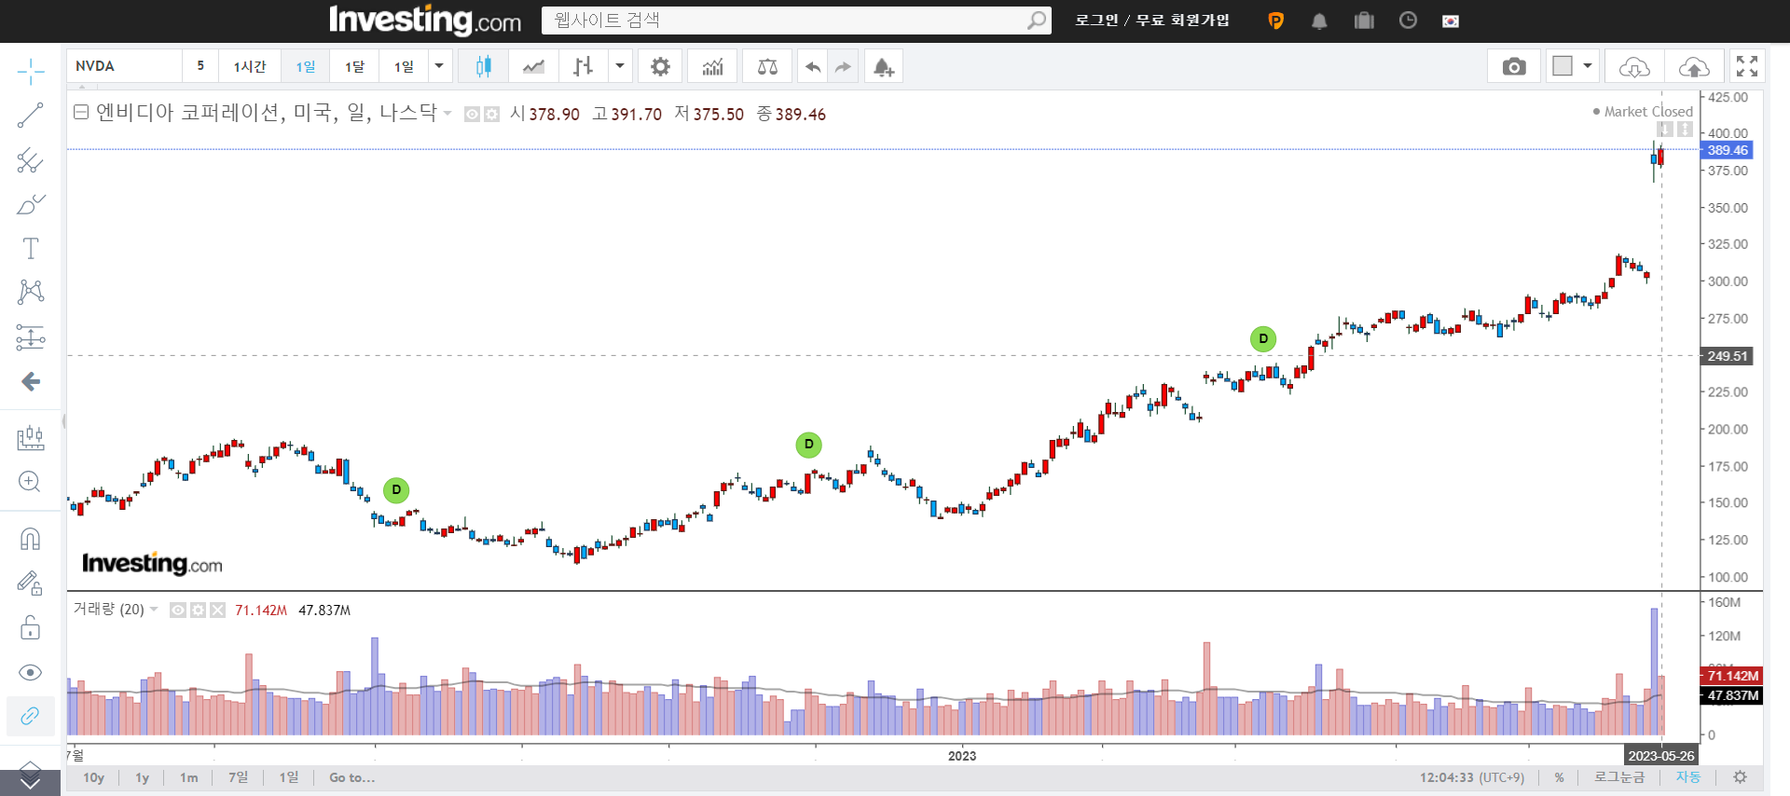Load chart layout from cloud

[x=1634, y=66]
